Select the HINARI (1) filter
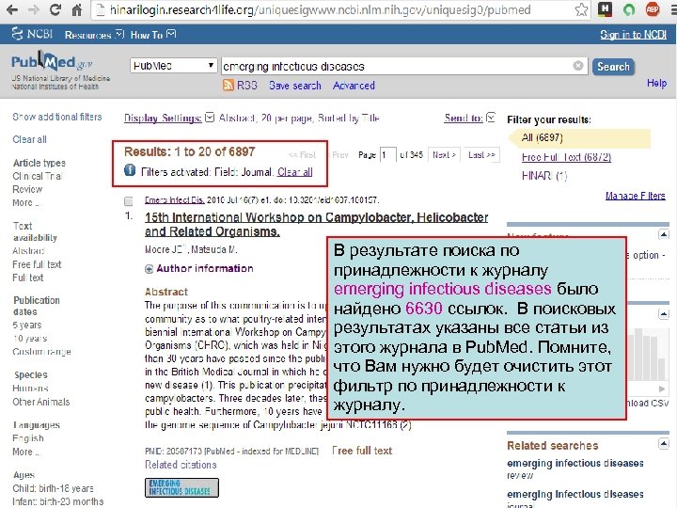677x508 pixels. tap(544, 176)
